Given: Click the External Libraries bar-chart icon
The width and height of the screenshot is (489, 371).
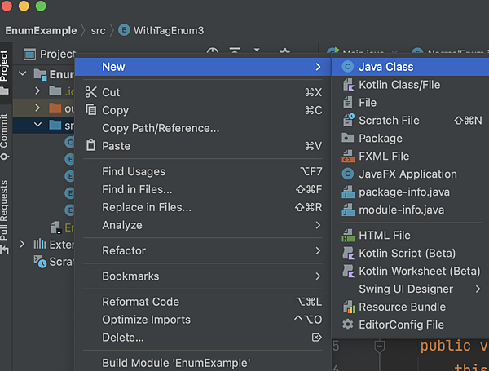Looking at the screenshot, I should point(40,244).
